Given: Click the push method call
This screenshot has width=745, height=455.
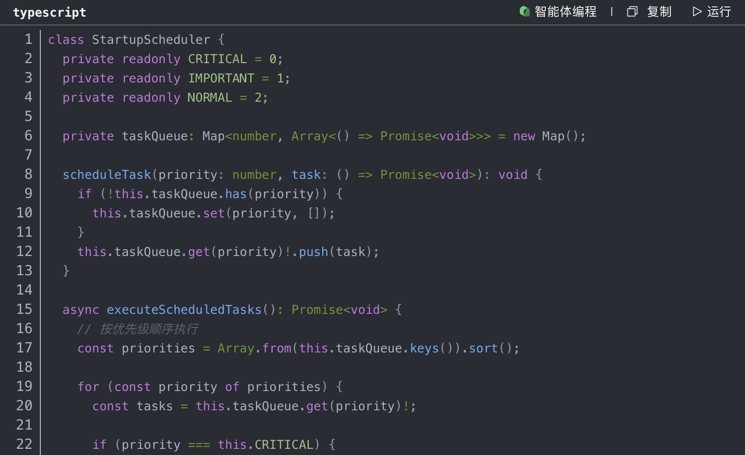Looking at the screenshot, I should coord(313,252).
